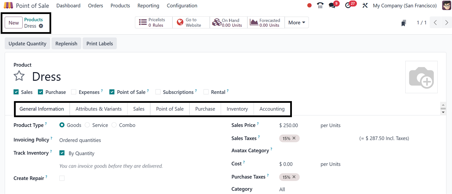The width and height of the screenshot is (452, 194).
Task: Go to the previous record arrow
Action: click(435, 23)
